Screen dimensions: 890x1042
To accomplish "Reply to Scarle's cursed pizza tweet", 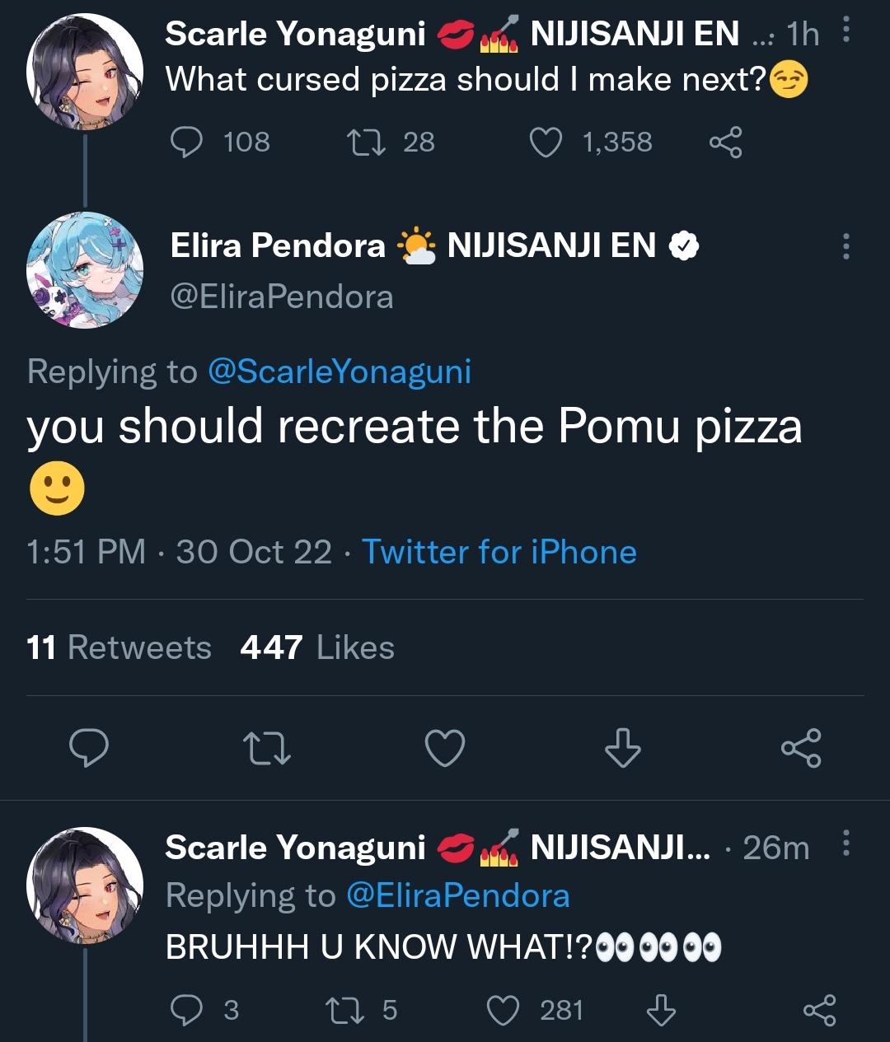I will [x=187, y=143].
